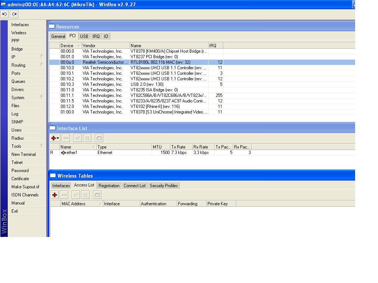Sort PCI table by the Device column header
Image resolution: width=378 pixels, height=283 pixels.
click(71, 45)
